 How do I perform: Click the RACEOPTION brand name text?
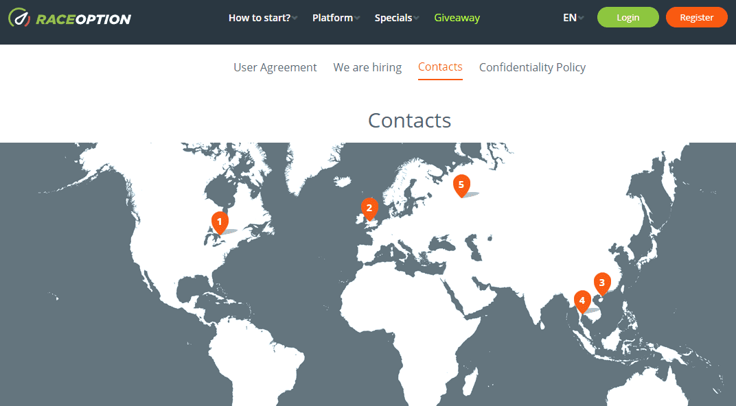point(83,19)
